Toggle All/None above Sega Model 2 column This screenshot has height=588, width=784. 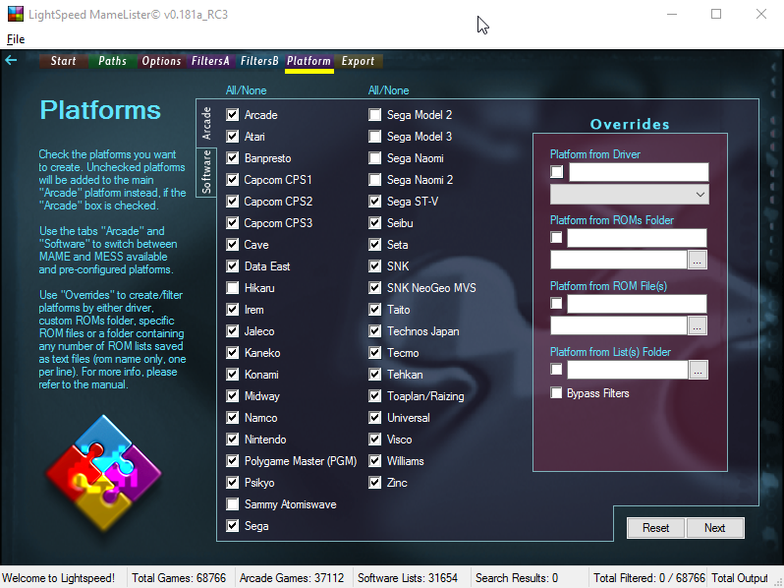point(388,90)
